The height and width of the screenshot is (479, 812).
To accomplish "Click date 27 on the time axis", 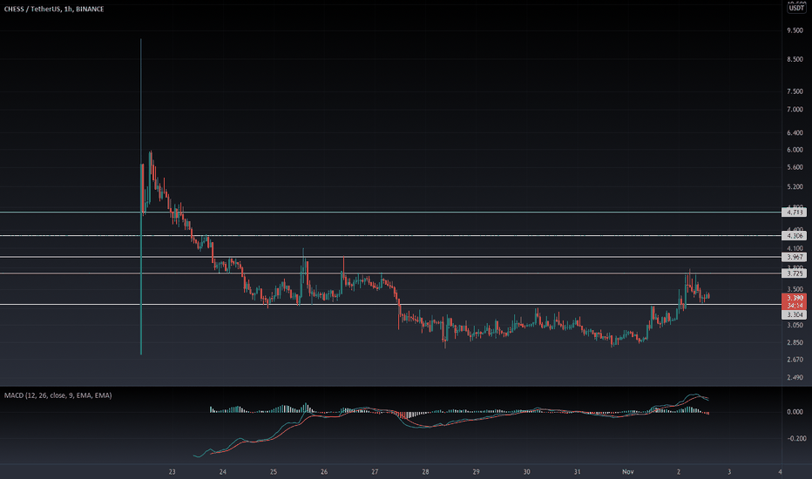I will [375, 472].
